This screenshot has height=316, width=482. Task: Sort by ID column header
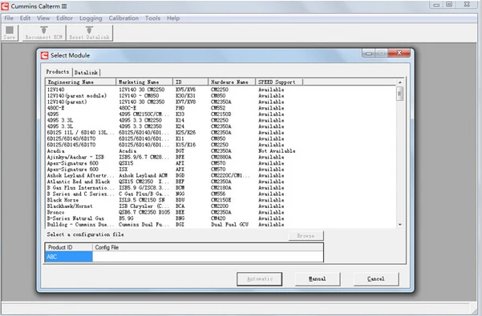[191, 82]
